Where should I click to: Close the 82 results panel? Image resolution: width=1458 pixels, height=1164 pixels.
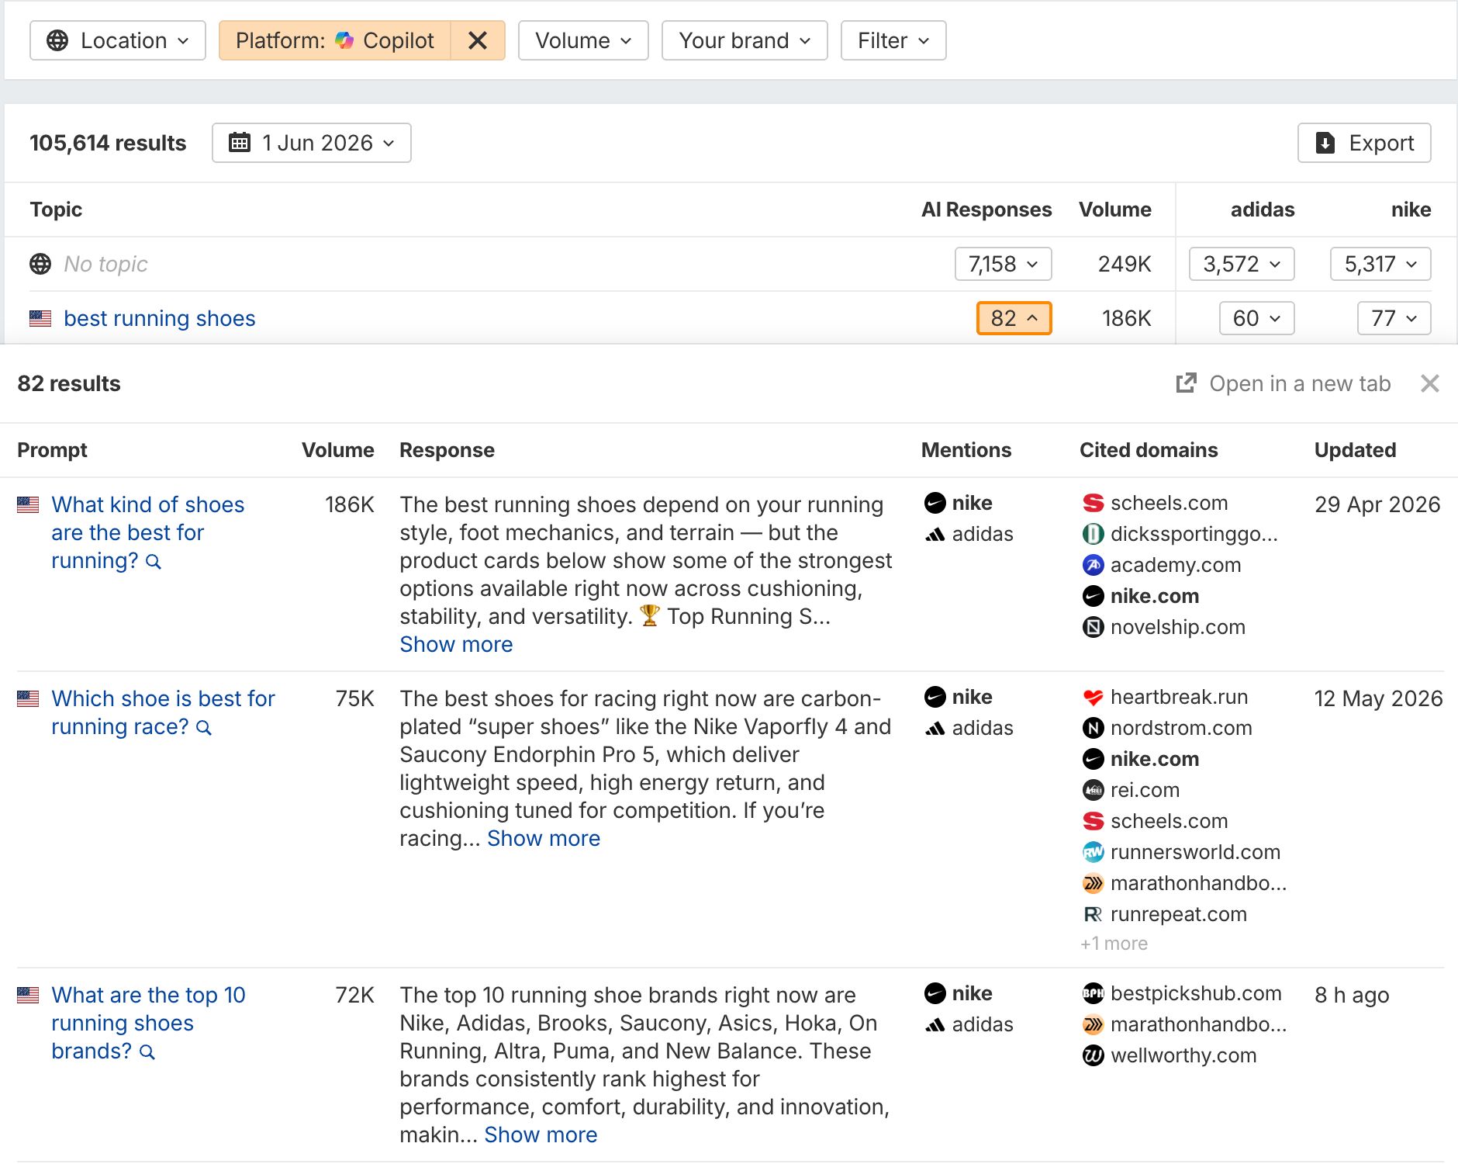(1430, 383)
